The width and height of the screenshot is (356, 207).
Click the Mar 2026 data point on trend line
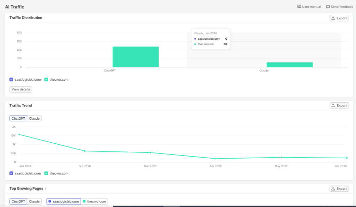pyautogui.click(x=150, y=153)
